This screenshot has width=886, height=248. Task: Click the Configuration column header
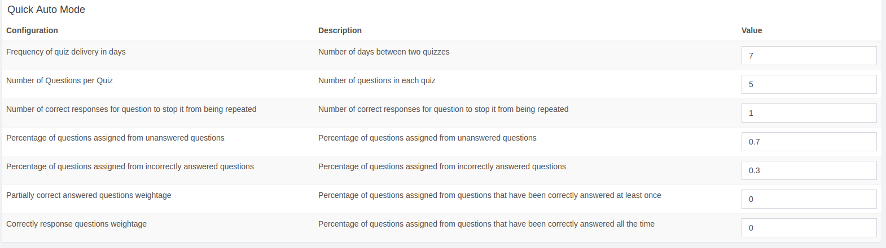tap(32, 30)
